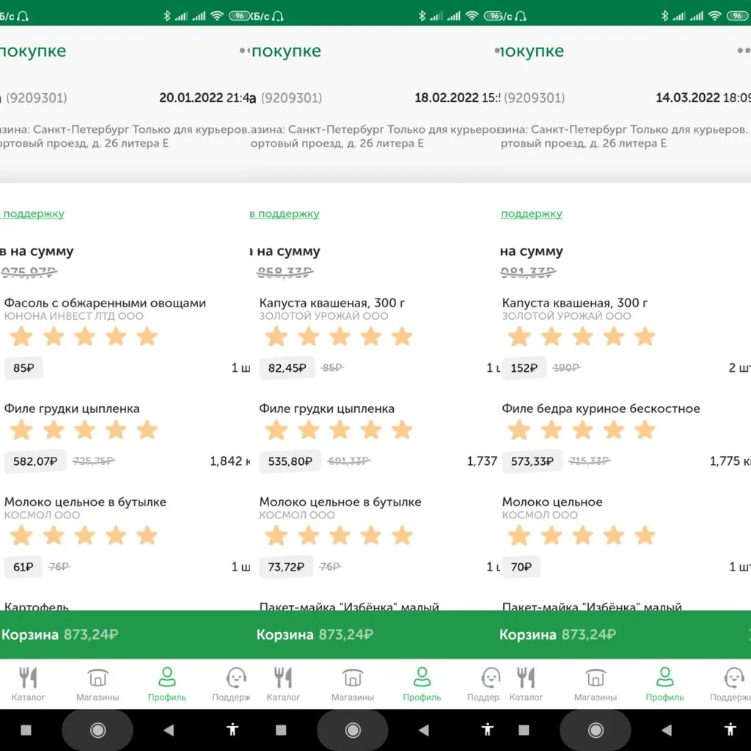Tap the 152₽ price of Капуста квашеная
The width and height of the screenshot is (751, 751).
(524, 368)
